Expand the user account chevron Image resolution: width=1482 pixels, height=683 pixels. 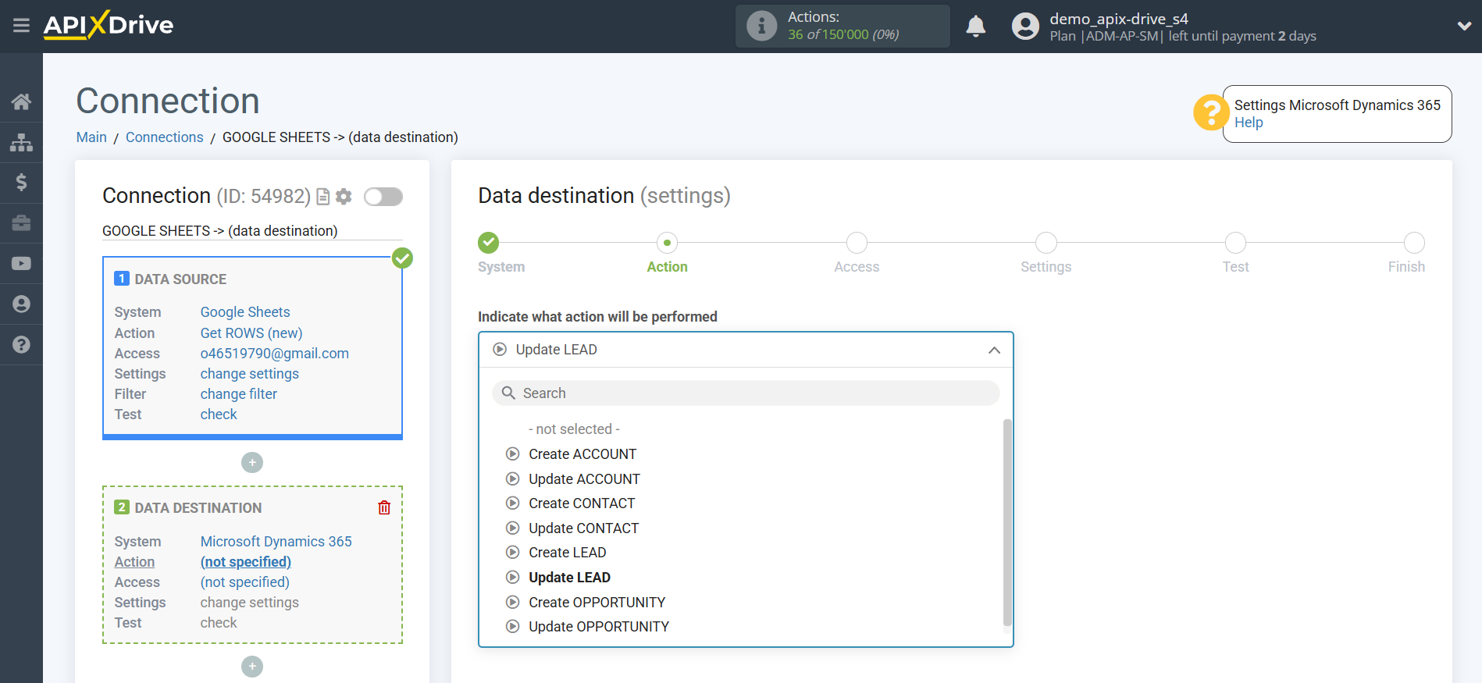point(1464,26)
